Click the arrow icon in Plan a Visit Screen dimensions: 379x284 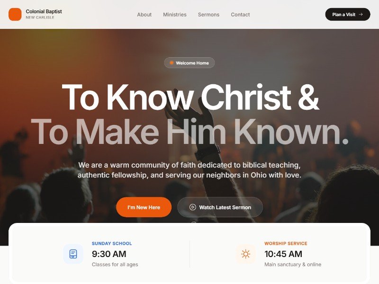(x=361, y=15)
